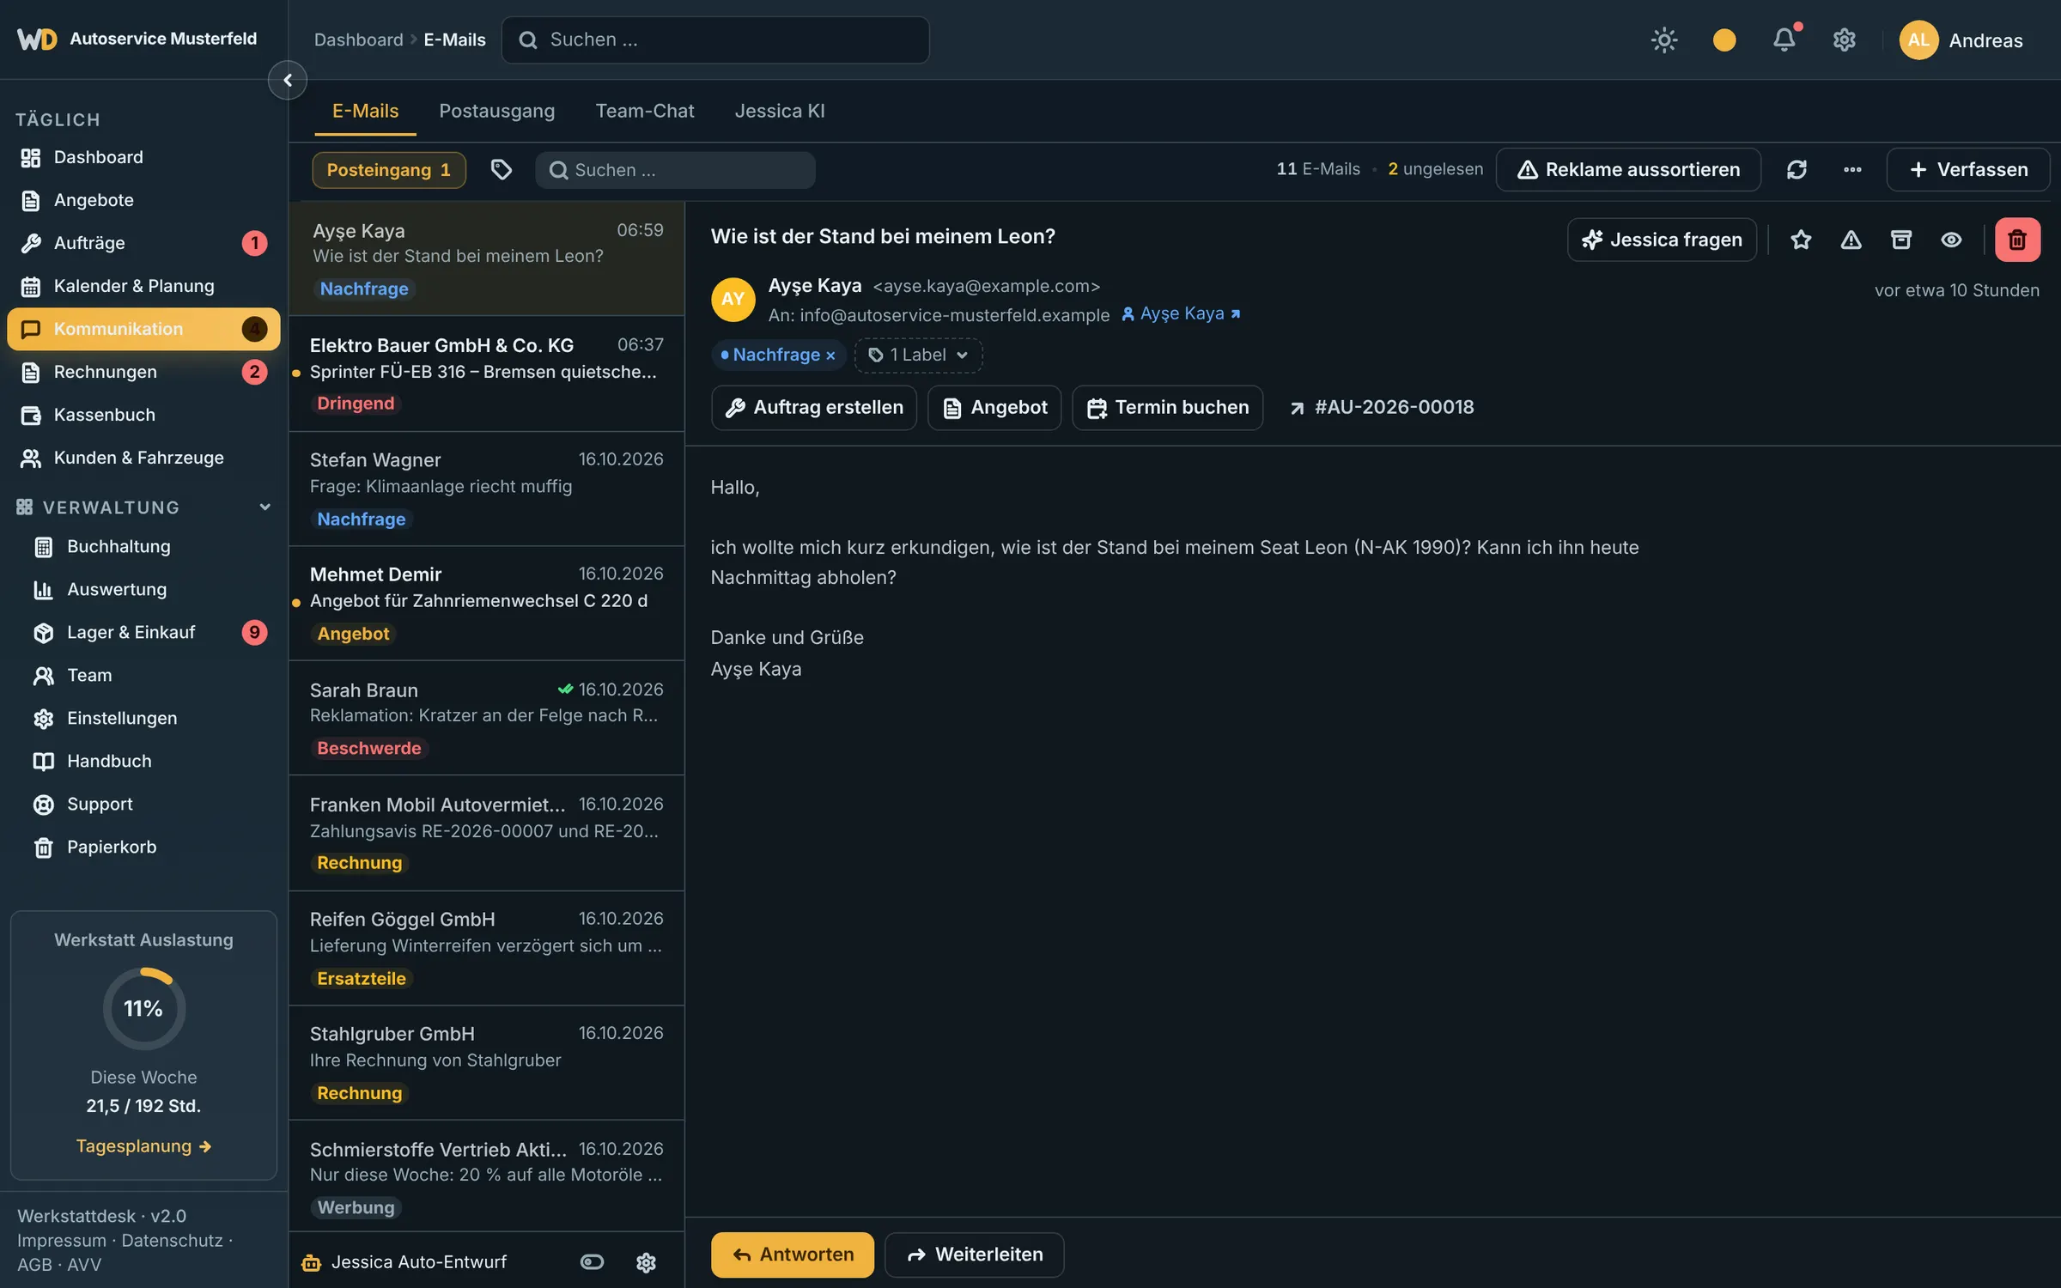This screenshot has width=2061, height=1288.
Task: Collapse the sidebar with the chevron button
Action: (288, 80)
